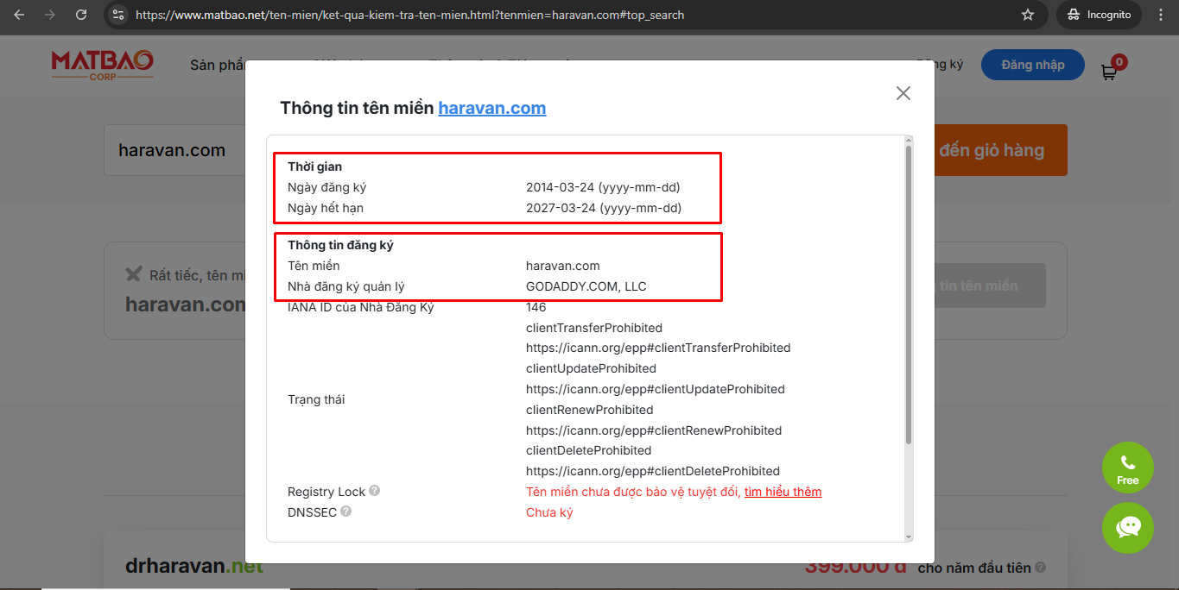Click the https://icann.org/epp#clientDeleteProhibited text
The width and height of the screenshot is (1179, 590).
tap(653, 471)
